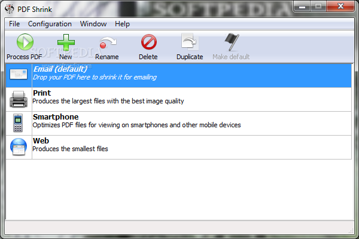Add a new configuration with plus icon

[66, 42]
